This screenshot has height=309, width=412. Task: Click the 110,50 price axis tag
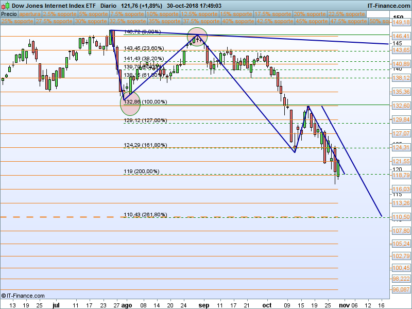pos(401,217)
